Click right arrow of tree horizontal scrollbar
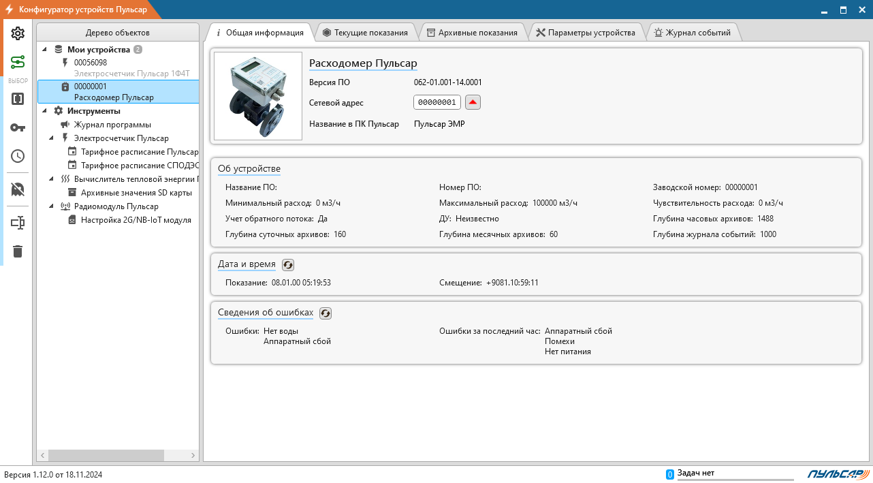 [x=193, y=455]
